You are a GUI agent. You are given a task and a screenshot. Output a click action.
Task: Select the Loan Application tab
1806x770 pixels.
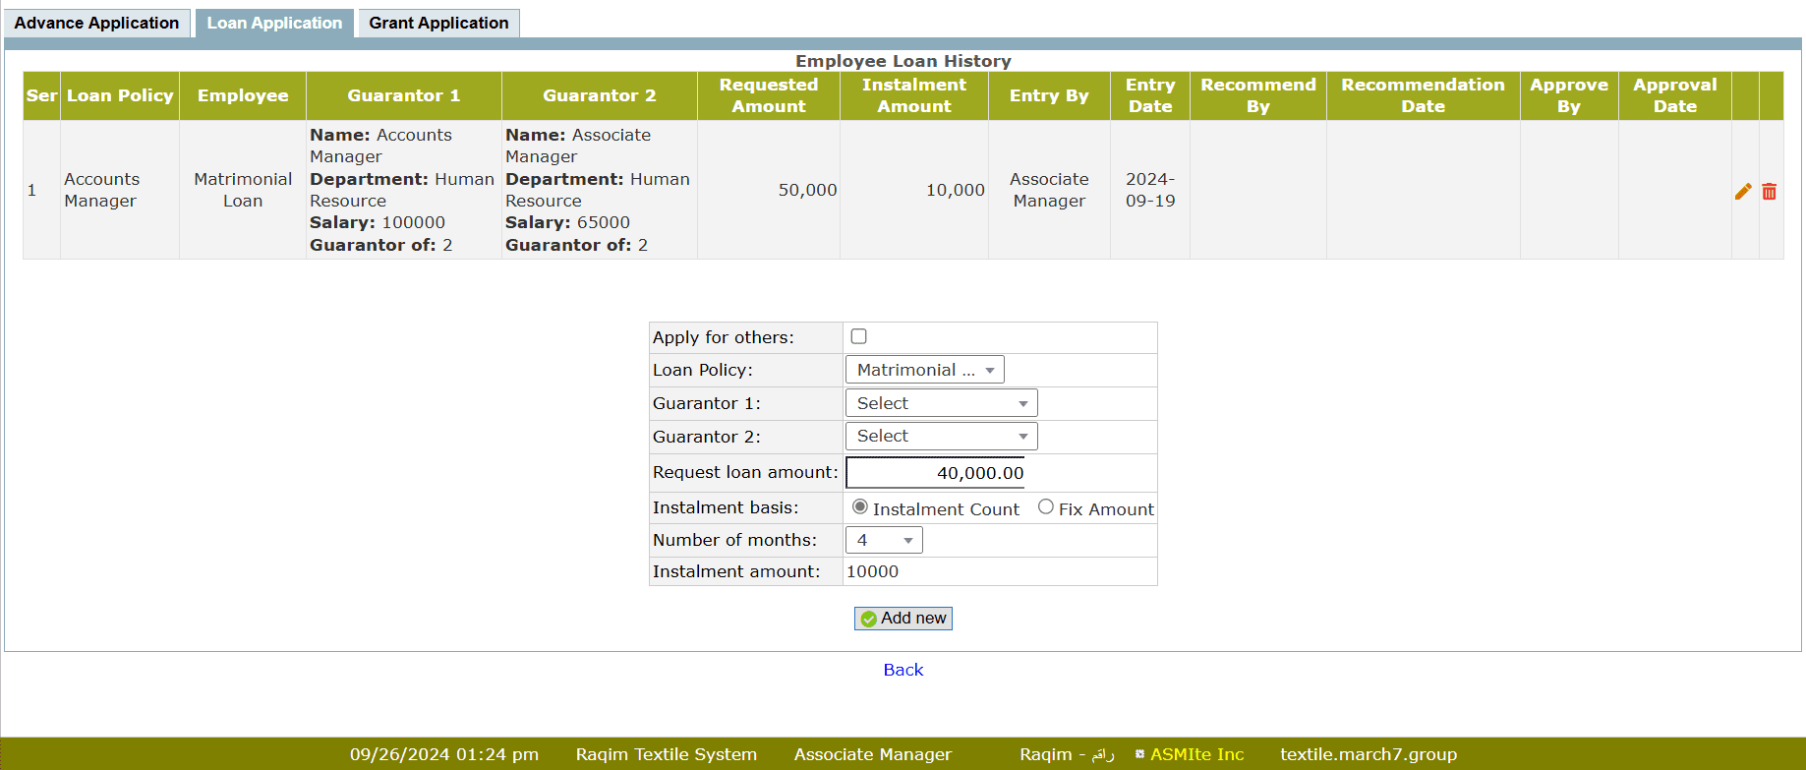[274, 23]
